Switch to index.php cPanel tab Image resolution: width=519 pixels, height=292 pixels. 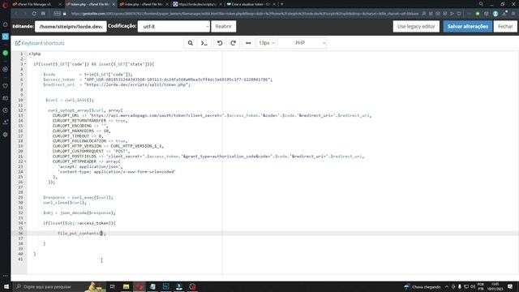[x=144, y=4]
